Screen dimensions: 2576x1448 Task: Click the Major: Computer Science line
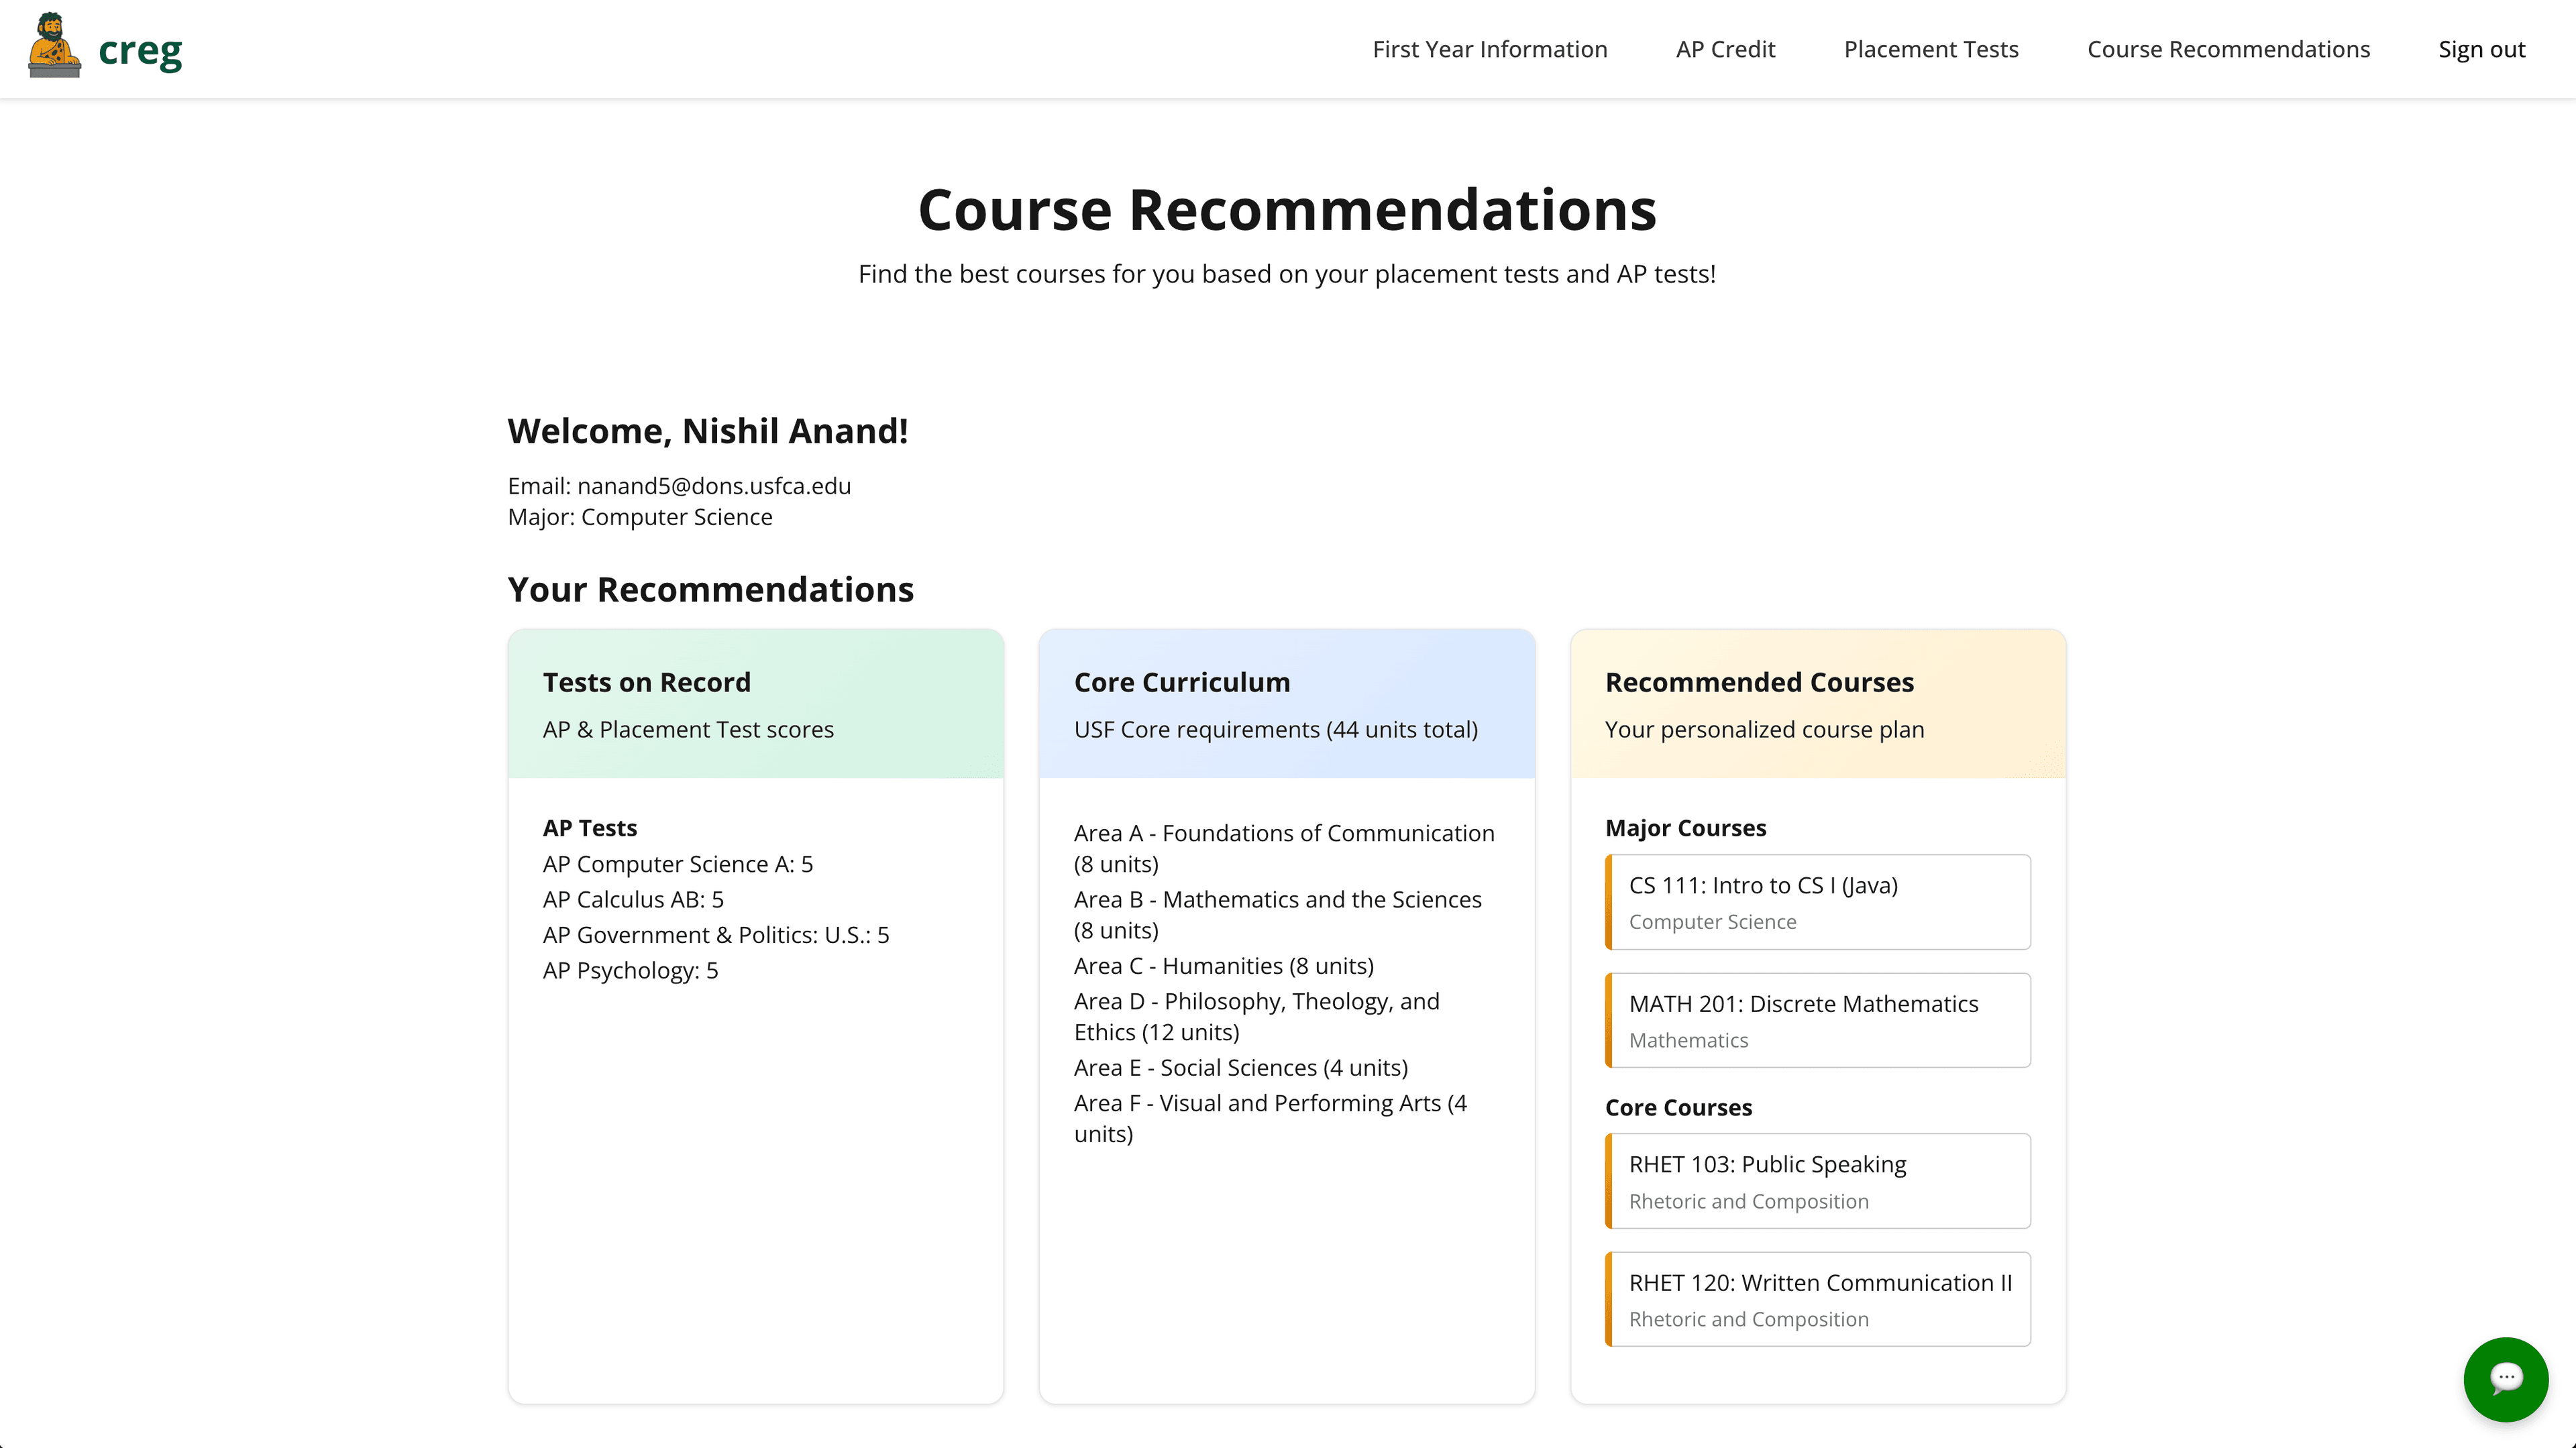tap(640, 517)
